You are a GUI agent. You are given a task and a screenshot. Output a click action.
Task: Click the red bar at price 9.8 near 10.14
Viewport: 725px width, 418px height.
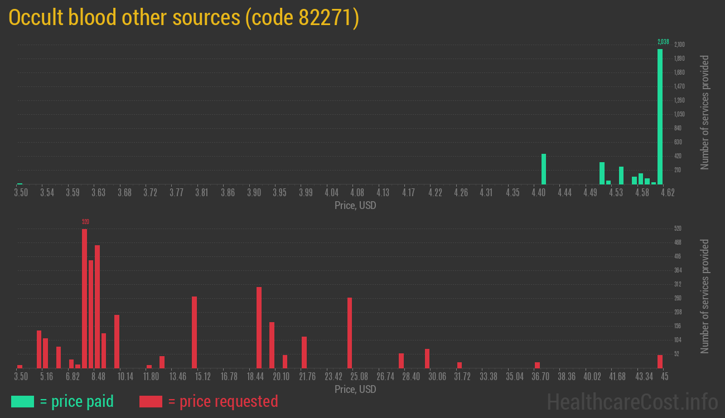point(117,341)
